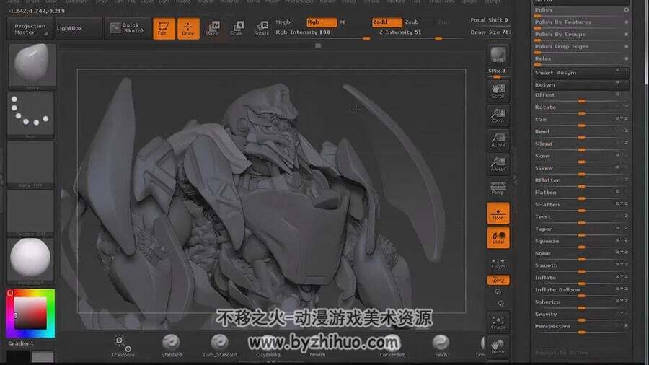Toggle L.Sym local symmetry
This screenshot has width=649, height=365.
pyautogui.click(x=498, y=263)
